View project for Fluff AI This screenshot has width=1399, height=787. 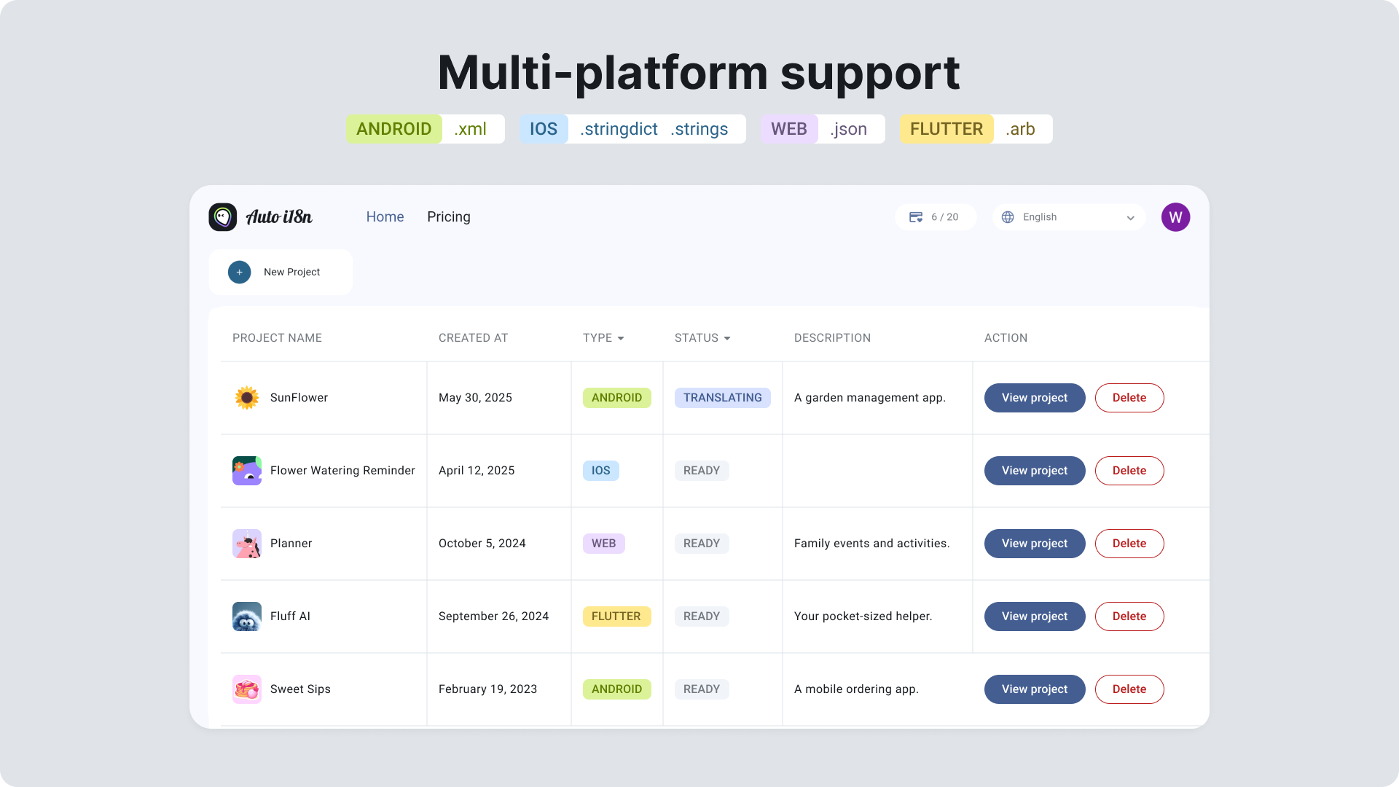point(1034,616)
